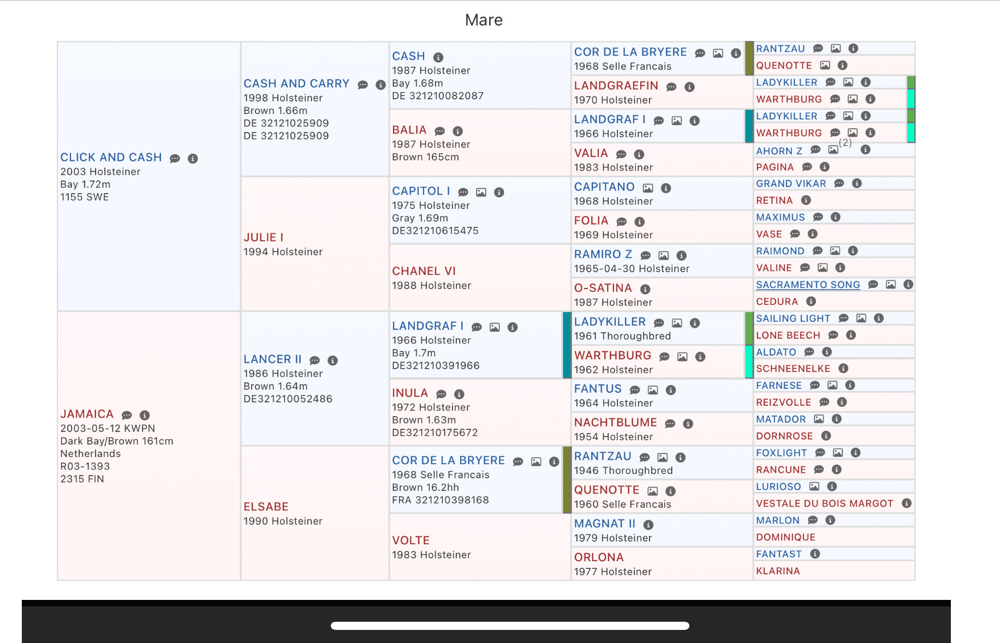This screenshot has width=1000, height=643.
Task: Open comment bubble beside LANCER II
Action: (315, 360)
